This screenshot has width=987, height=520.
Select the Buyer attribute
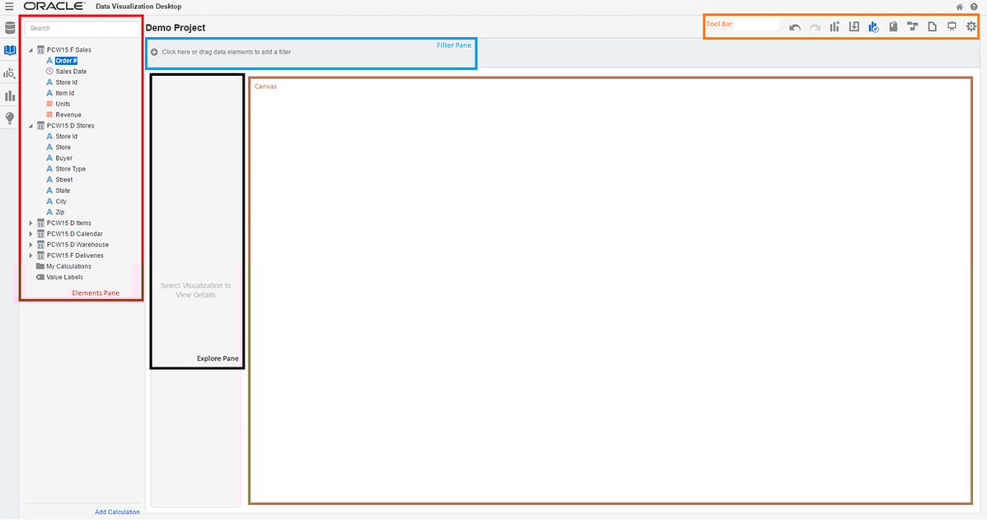coord(63,158)
